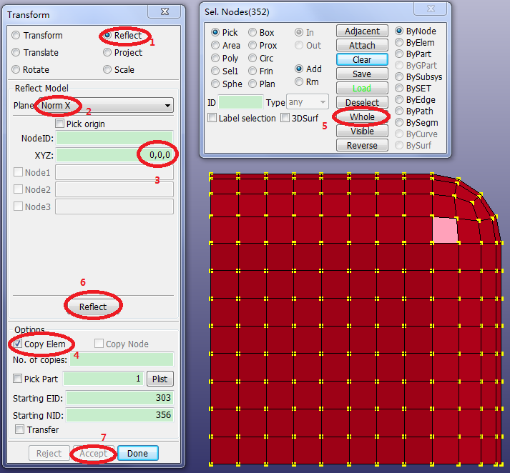Click Done in Transform dialog
This screenshot has height=473, width=510.
[137, 453]
